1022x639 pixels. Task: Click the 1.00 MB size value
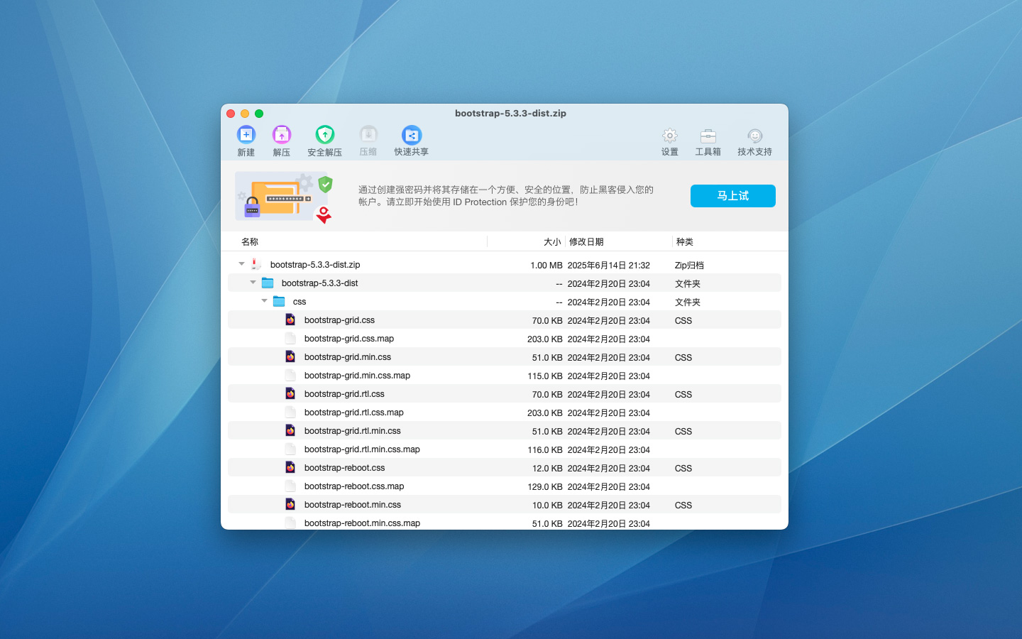tap(546, 266)
